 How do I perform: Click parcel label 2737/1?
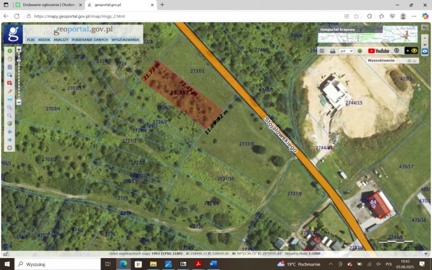point(197,71)
